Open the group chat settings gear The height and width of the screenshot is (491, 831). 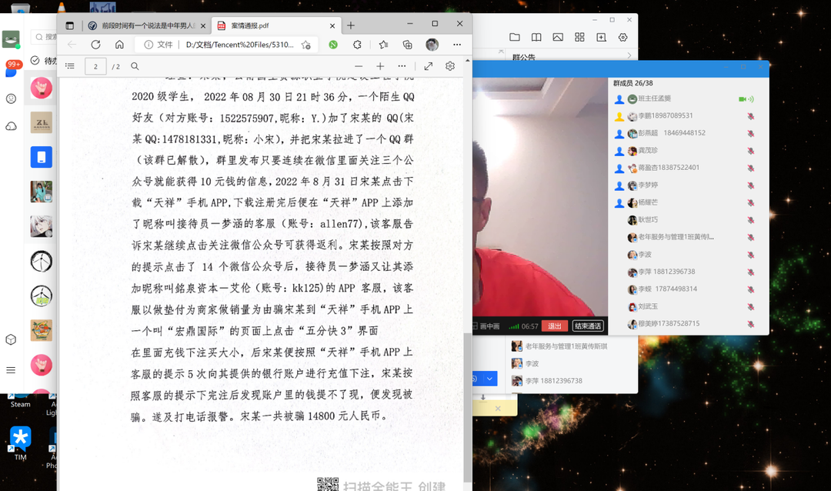click(623, 37)
